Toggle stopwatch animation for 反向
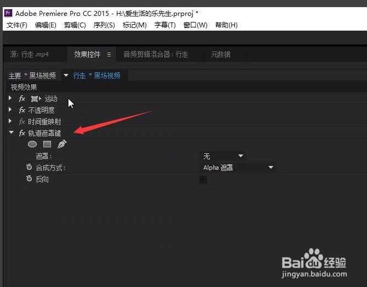 [x=29, y=179]
